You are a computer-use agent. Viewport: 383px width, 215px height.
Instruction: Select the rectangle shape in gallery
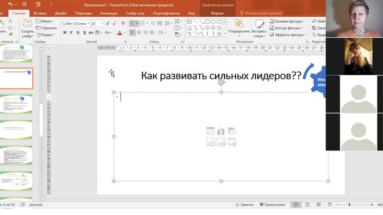[208, 22]
